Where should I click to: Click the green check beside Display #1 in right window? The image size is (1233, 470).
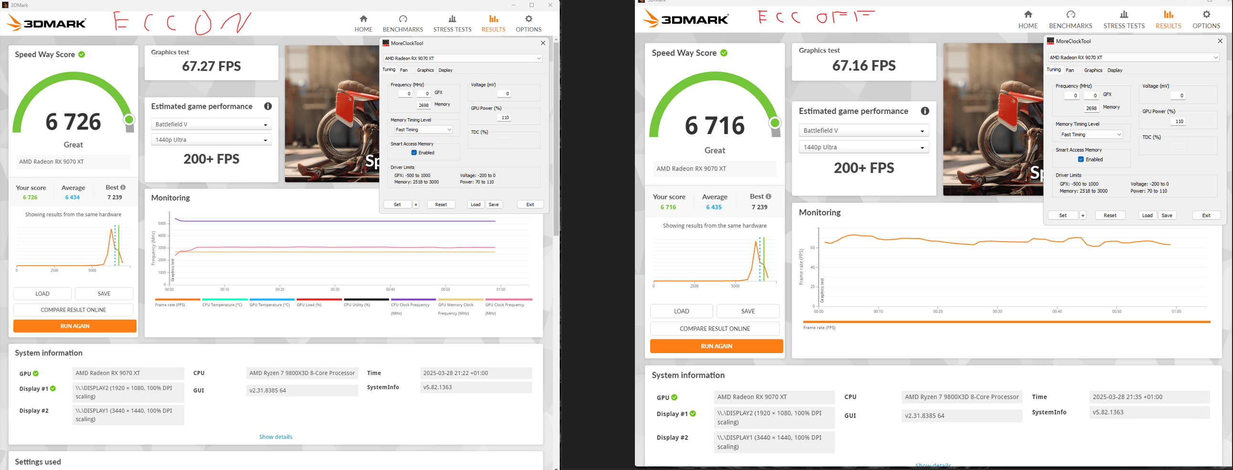pos(693,414)
